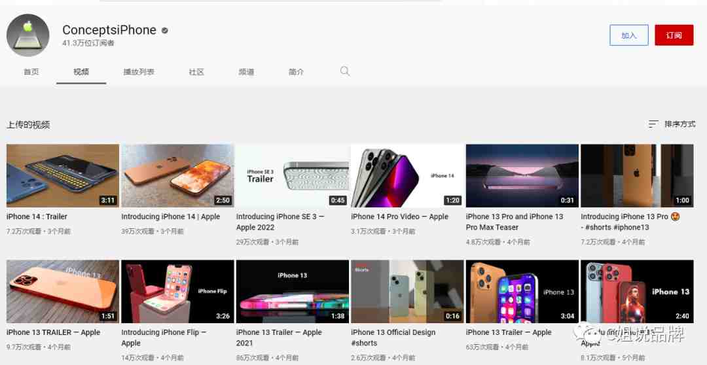Image resolution: width=707 pixels, height=365 pixels.
Task: Open the iPhone SE 3 Trailer thumbnail
Action: (293, 176)
